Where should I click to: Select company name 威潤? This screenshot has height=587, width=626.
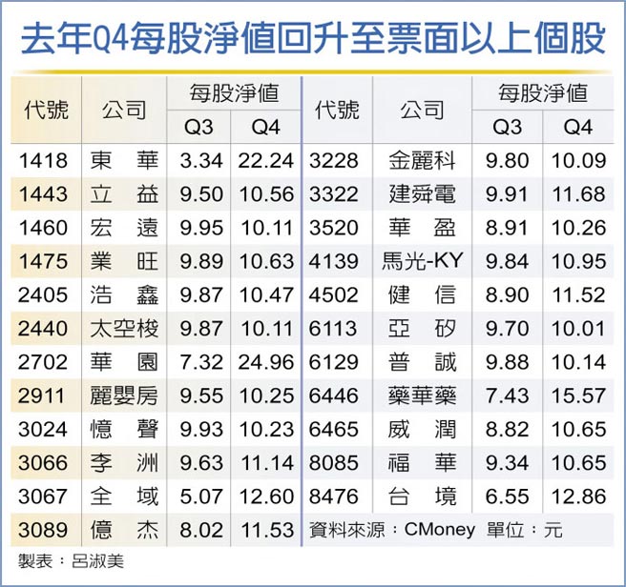point(423,430)
